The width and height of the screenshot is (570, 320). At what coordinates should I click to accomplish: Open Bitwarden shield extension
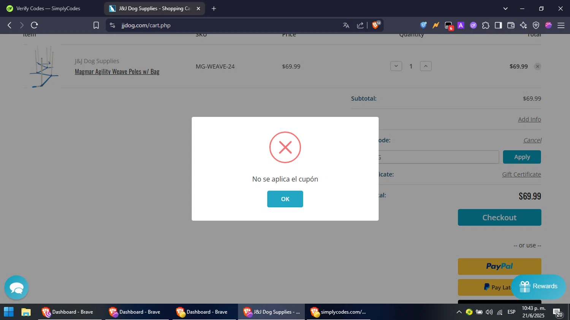(x=423, y=25)
